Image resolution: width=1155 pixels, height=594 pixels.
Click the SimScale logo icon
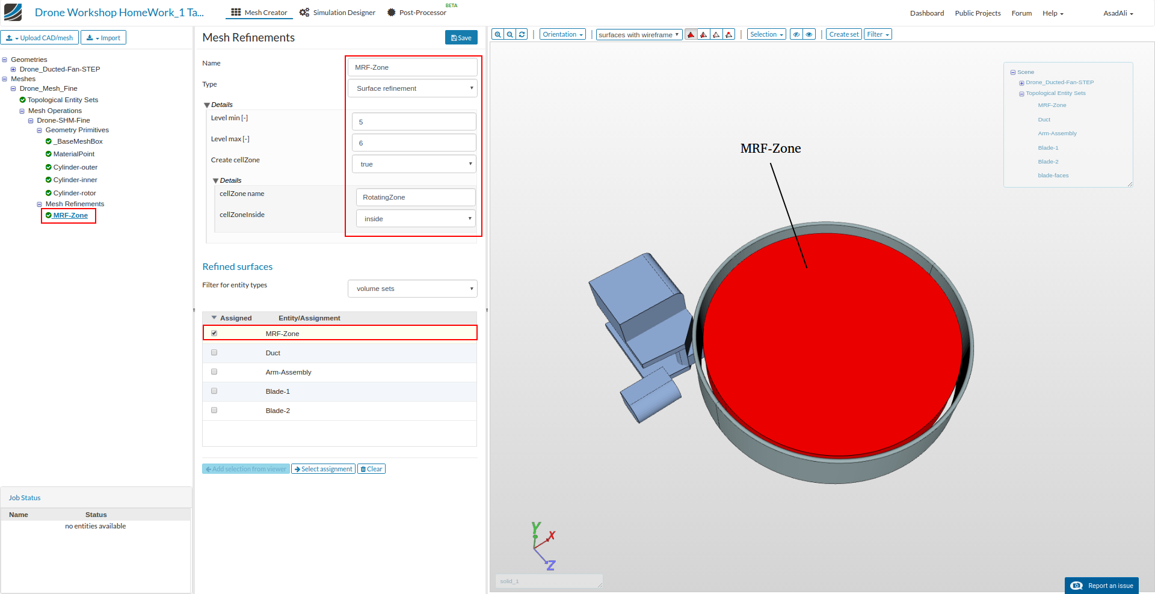click(13, 13)
